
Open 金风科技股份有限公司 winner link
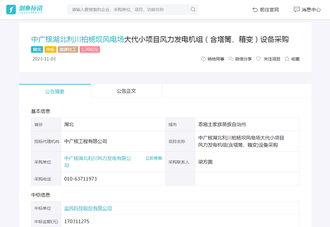(88, 208)
